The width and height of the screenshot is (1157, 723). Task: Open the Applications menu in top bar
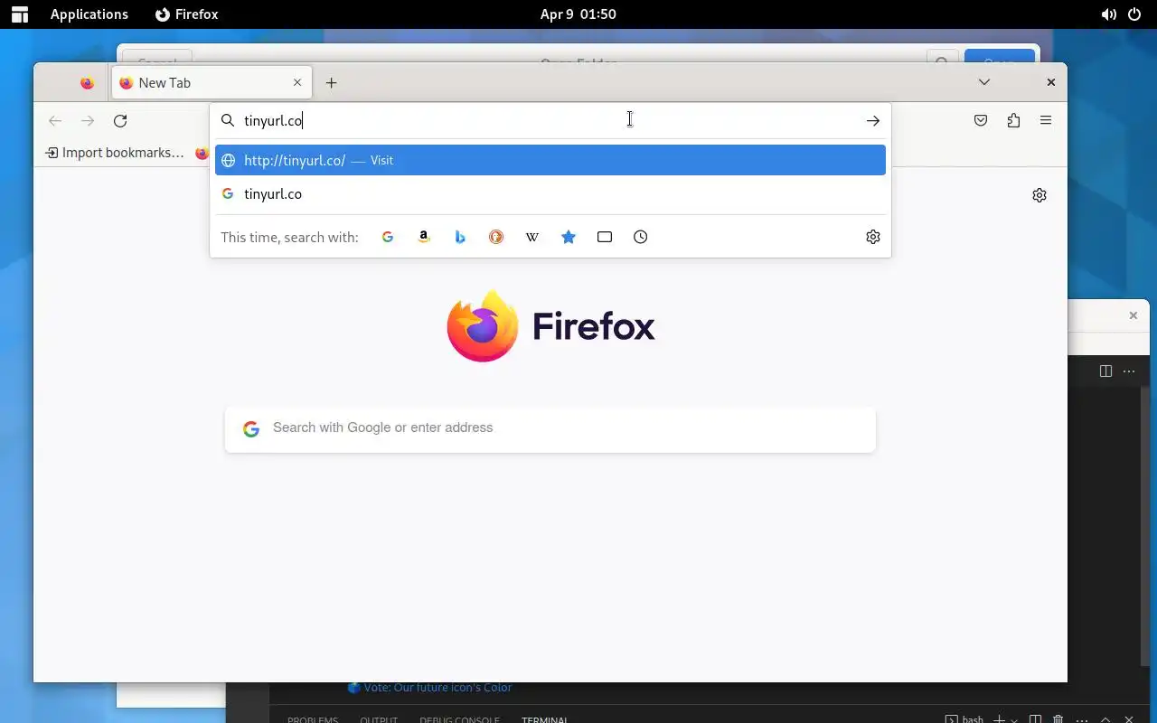tap(89, 14)
